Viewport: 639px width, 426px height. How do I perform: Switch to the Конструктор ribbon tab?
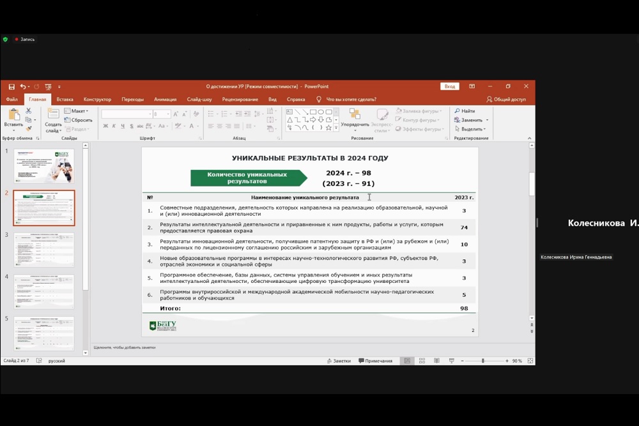coord(97,100)
